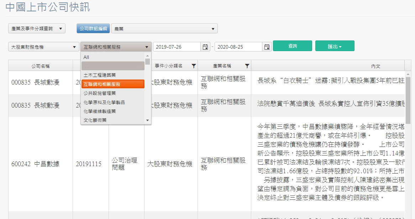The image size is (415, 219).
Task: Open the 匯出 export button menu
Action: click(335, 46)
